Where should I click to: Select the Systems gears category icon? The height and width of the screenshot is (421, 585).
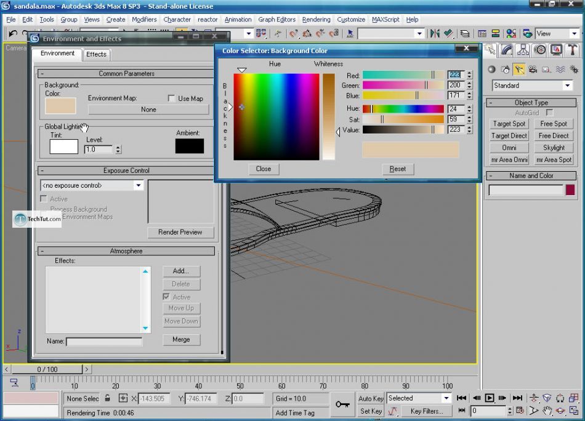pyautogui.click(x=574, y=70)
